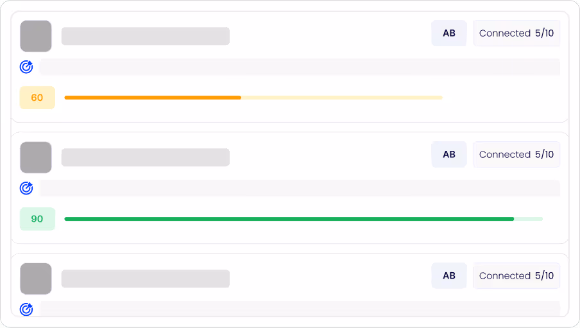The width and height of the screenshot is (580, 328).
Task: Click Connected 5/10 in the bottom card
Action: pos(516,276)
